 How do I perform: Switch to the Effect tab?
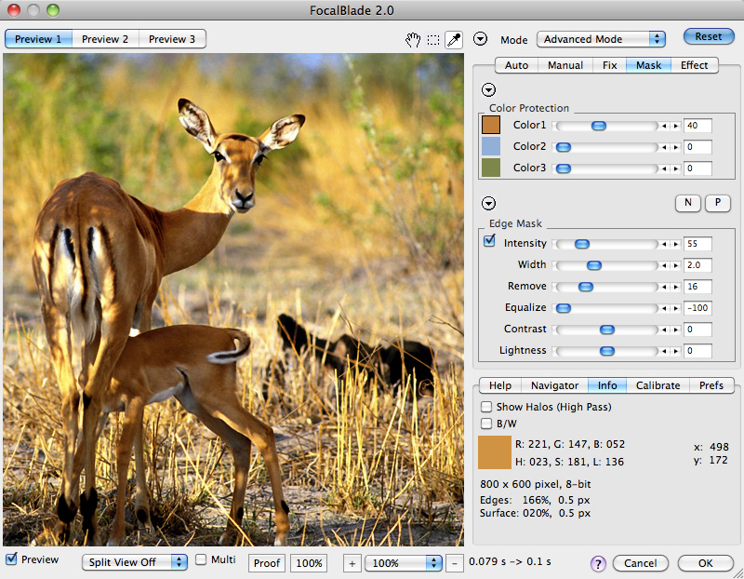pos(694,65)
